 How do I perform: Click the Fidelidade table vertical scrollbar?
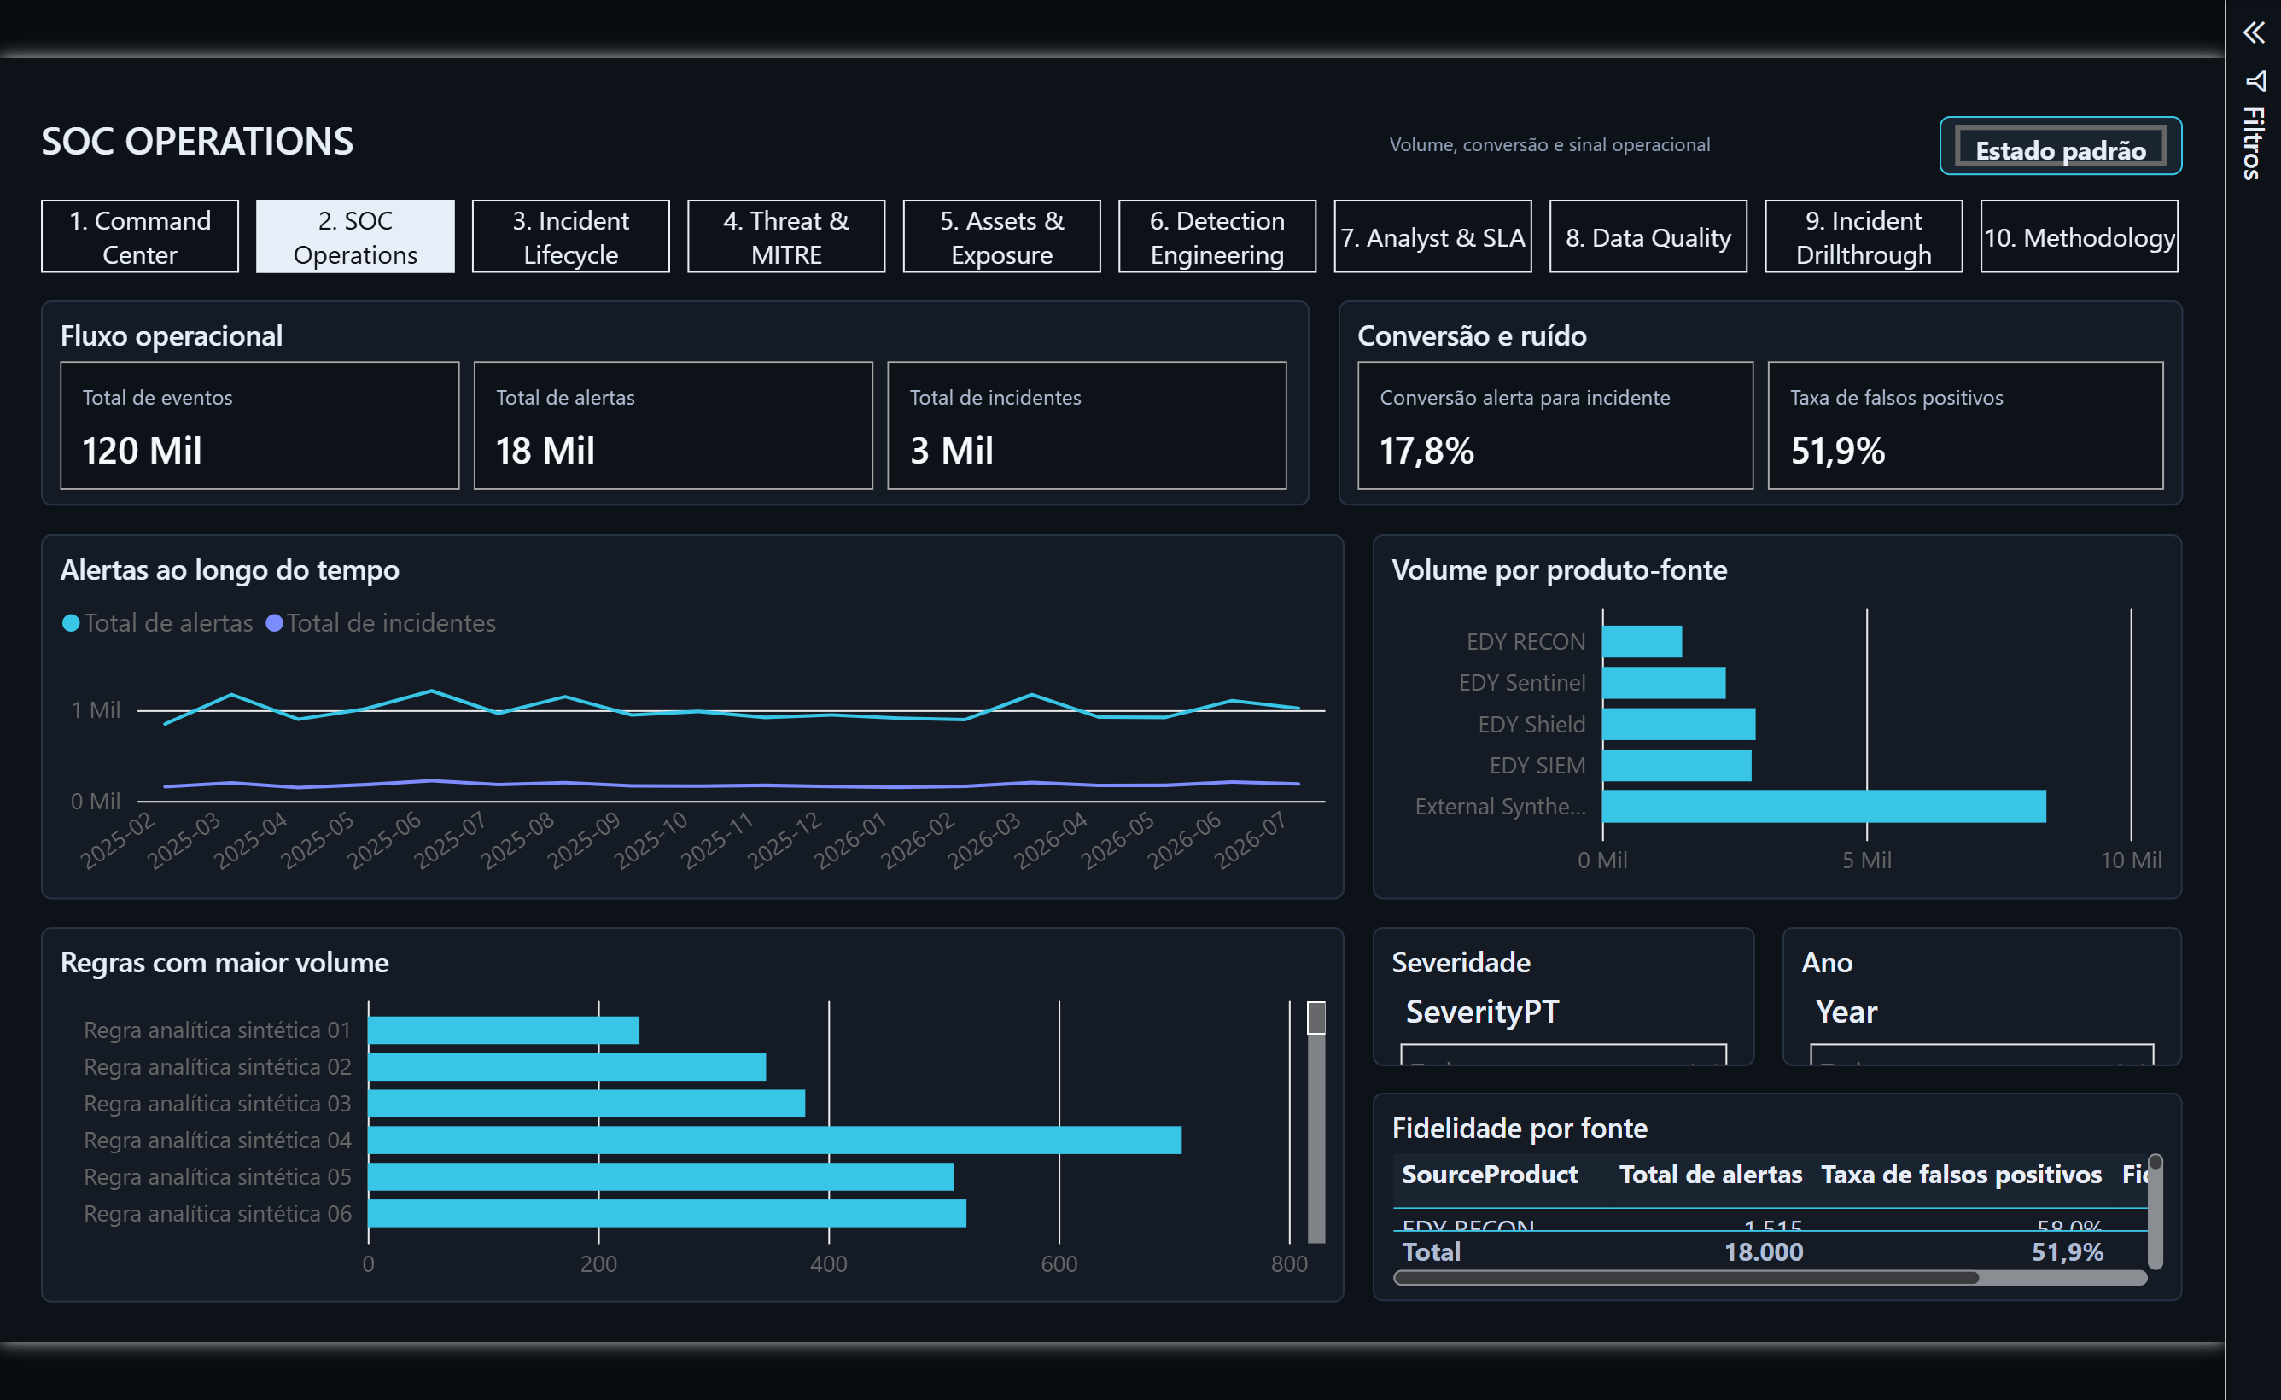pyautogui.click(x=2156, y=1213)
